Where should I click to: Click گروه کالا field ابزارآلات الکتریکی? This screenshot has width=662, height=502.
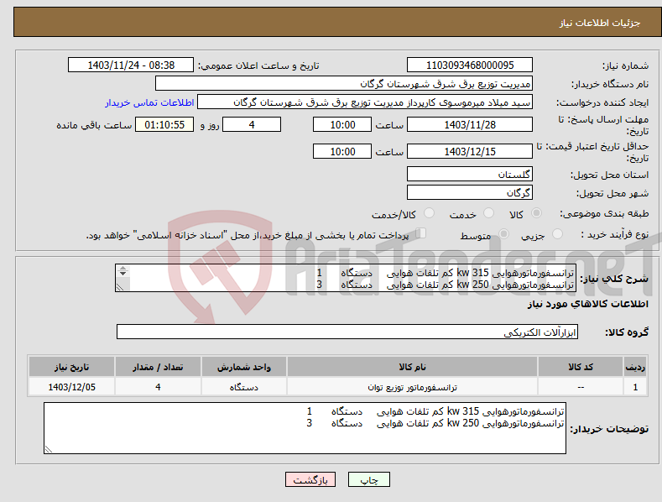[x=347, y=332]
